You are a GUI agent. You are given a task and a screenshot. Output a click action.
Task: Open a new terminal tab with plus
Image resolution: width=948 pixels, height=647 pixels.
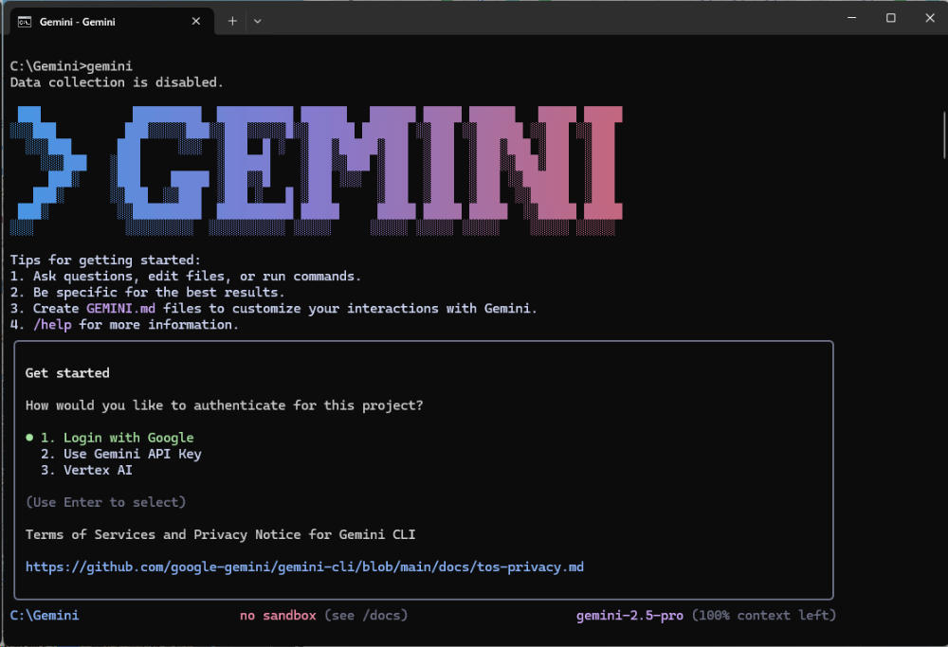tap(232, 21)
